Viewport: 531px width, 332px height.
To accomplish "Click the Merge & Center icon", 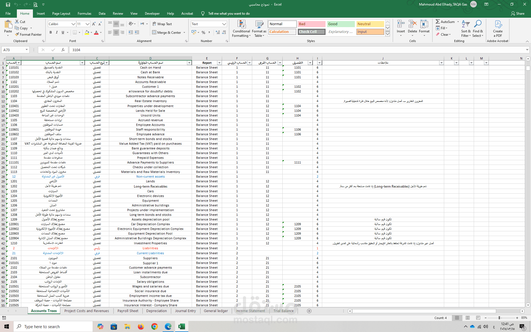I will coord(154,32).
